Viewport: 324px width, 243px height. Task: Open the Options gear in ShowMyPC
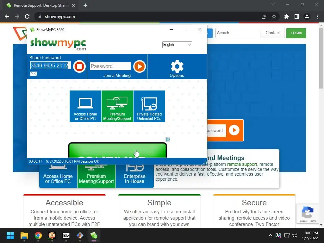click(x=177, y=69)
